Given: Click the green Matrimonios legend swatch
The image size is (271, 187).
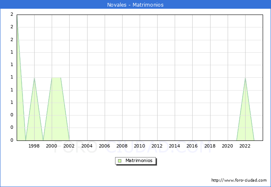Looking at the screenshot, I should tap(119, 160).
